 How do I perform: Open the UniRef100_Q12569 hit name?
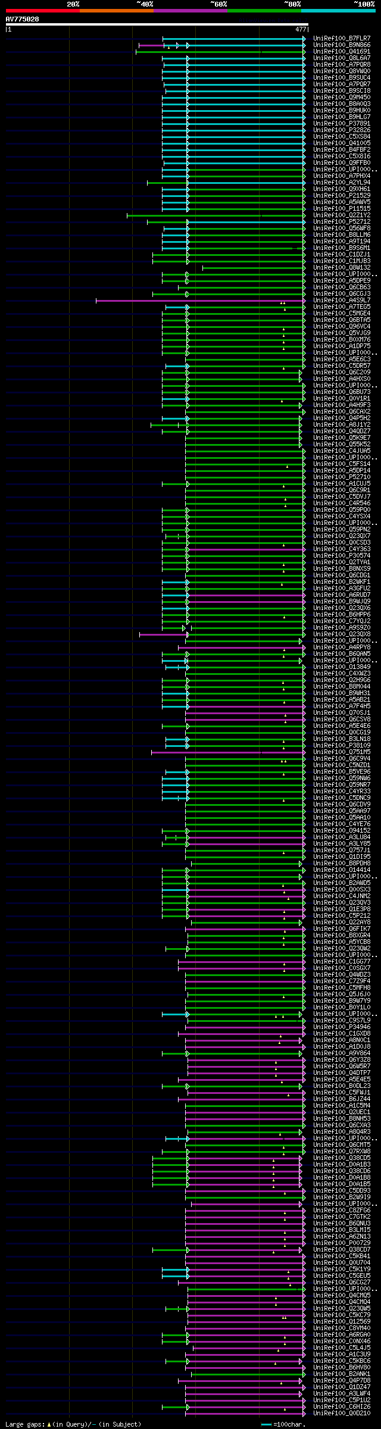click(342, 1321)
